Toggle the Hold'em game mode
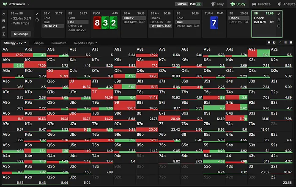The width and height of the screenshot is (296, 187). click(x=181, y=4)
